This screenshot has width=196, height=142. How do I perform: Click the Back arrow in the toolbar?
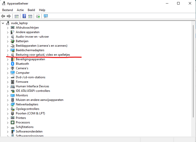point(3,16)
